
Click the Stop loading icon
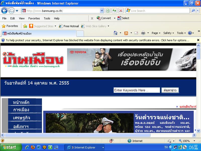[x=121, y=11]
